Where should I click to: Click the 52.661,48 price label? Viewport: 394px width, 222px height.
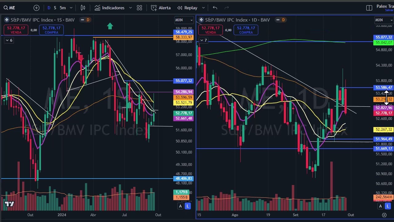(x=184, y=118)
